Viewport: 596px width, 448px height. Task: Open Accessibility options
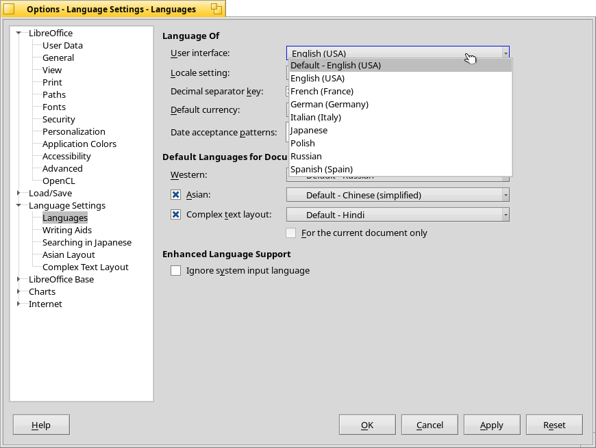tap(66, 157)
